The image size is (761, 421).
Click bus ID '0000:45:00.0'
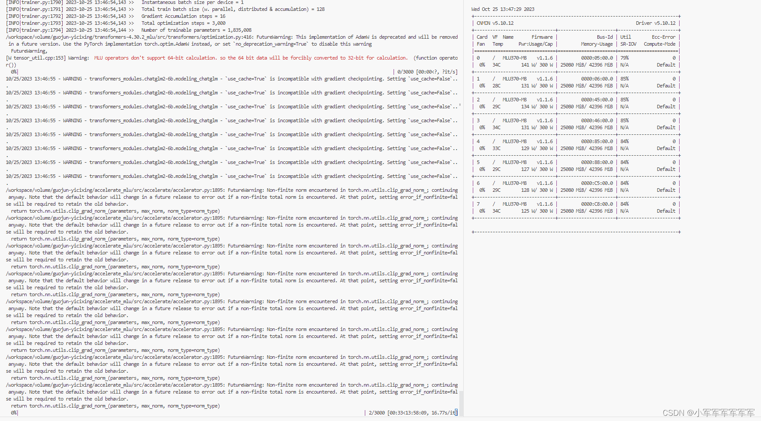tap(597, 100)
